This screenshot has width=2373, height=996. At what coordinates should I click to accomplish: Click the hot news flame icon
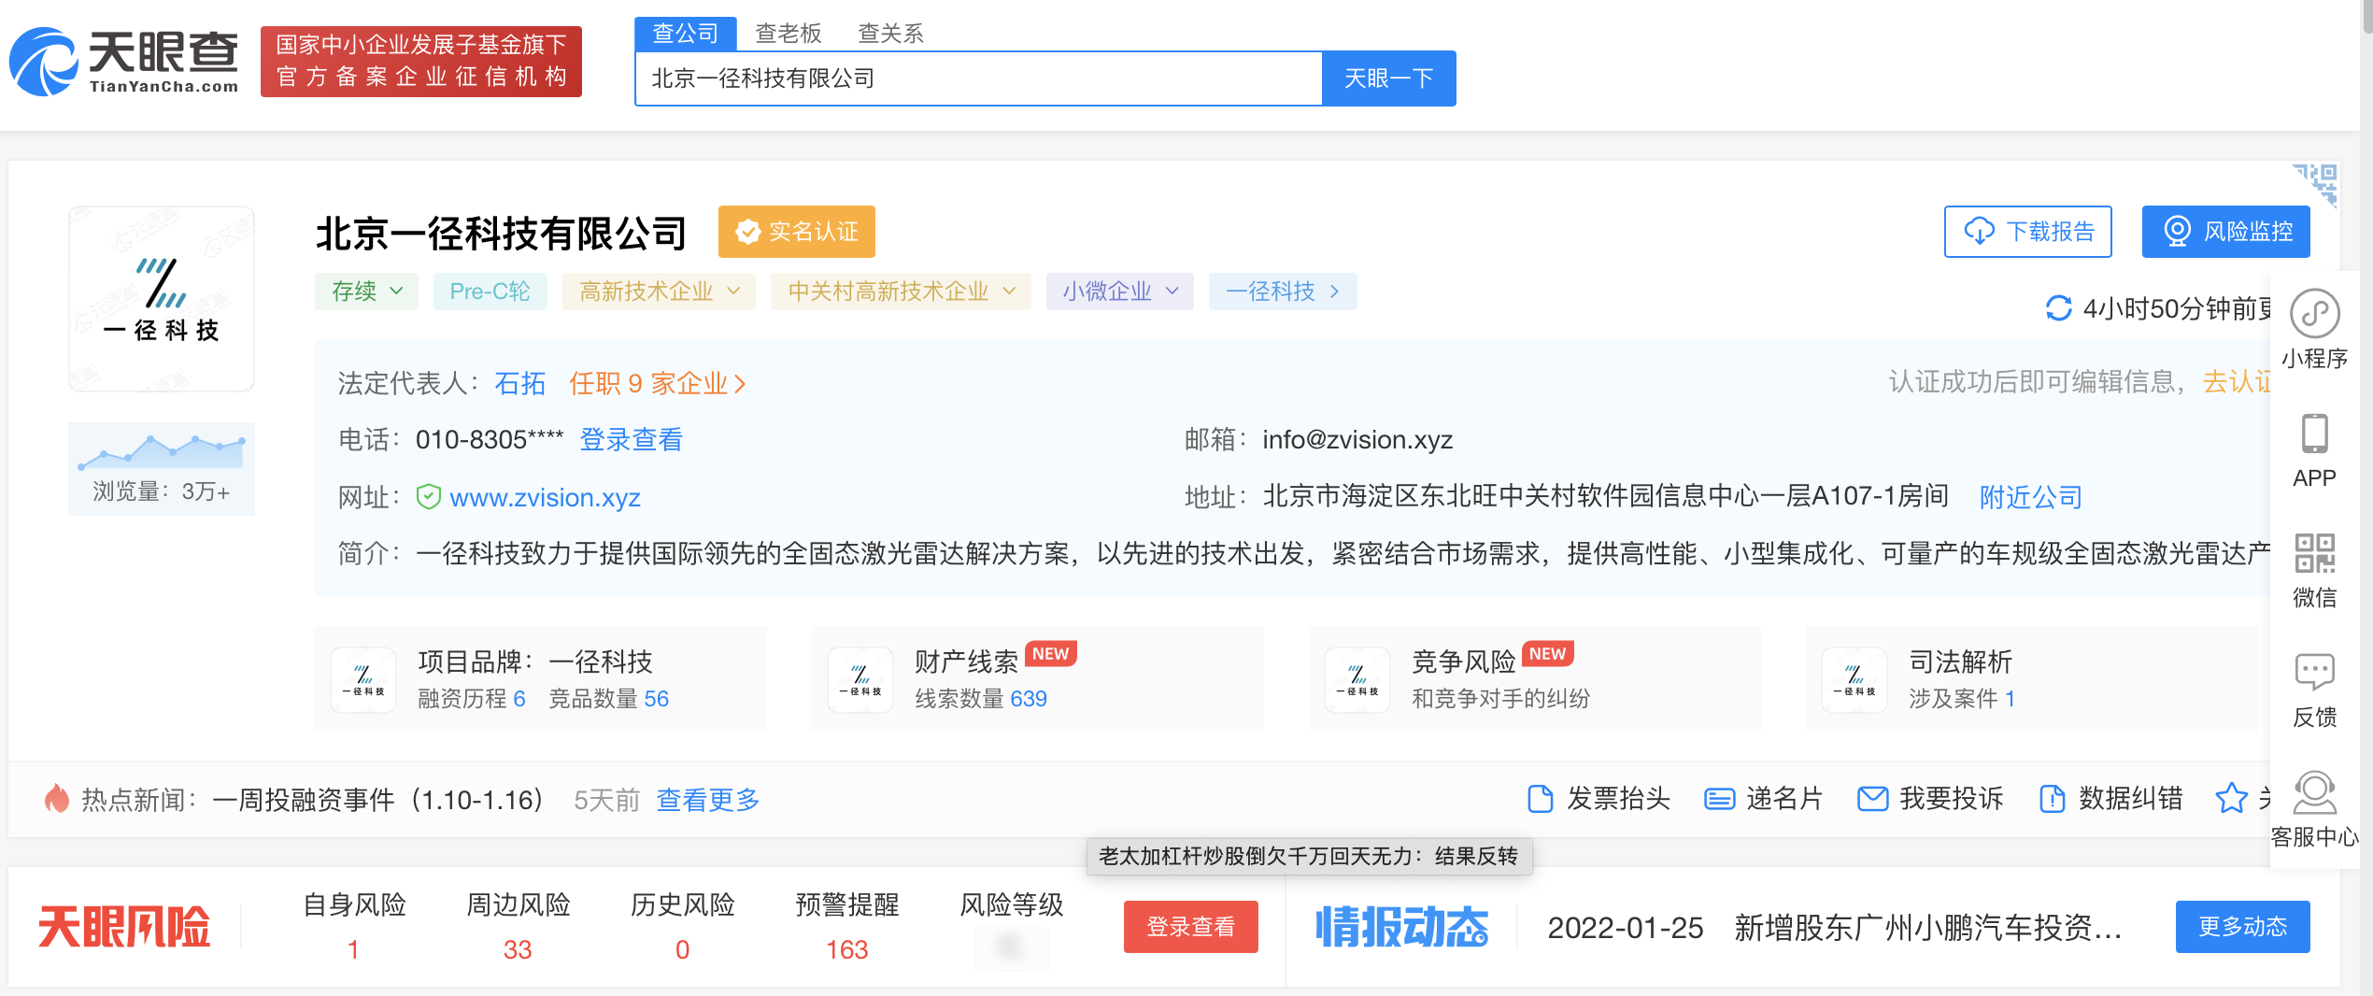coord(57,799)
